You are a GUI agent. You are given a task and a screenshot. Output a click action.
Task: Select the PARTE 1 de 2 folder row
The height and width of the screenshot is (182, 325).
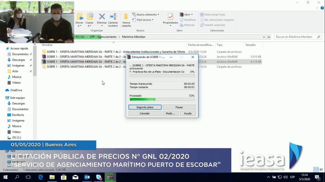point(152,52)
